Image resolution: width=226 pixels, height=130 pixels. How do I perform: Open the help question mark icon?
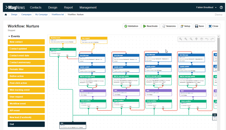tap(221, 8)
